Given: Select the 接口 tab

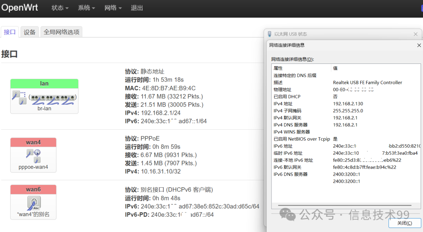Looking at the screenshot, I should click(x=10, y=32).
